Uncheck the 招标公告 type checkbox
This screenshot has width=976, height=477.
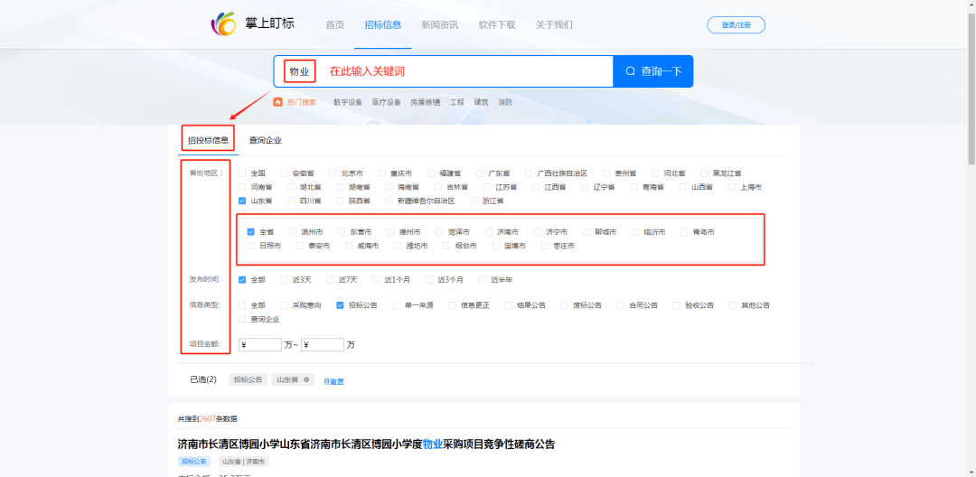coord(341,305)
